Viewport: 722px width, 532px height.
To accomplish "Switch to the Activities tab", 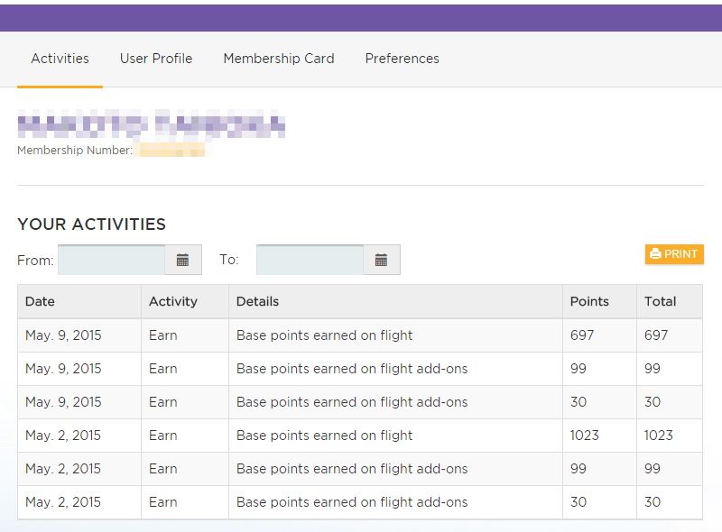I will pyautogui.click(x=60, y=59).
